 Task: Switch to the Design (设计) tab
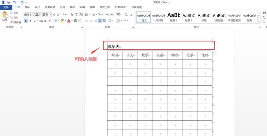[37, 7]
